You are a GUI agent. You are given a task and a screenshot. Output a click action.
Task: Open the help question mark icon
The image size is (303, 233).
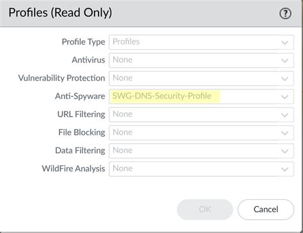click(285, 13)
